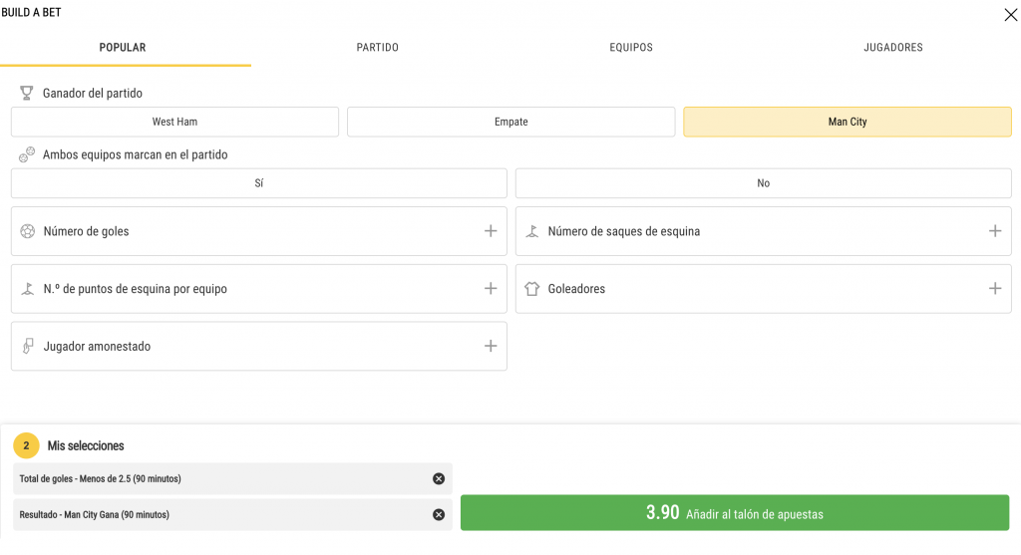1021x555 pixels.
Task: Select Sí for both teams to score
Action: (x=259, y=183)
